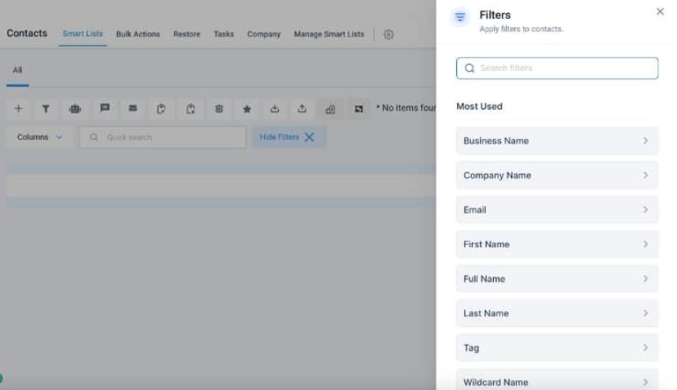Expand the Tag filter chevron
Viewport: 677px width, 390px height.
tap(645, 347)
